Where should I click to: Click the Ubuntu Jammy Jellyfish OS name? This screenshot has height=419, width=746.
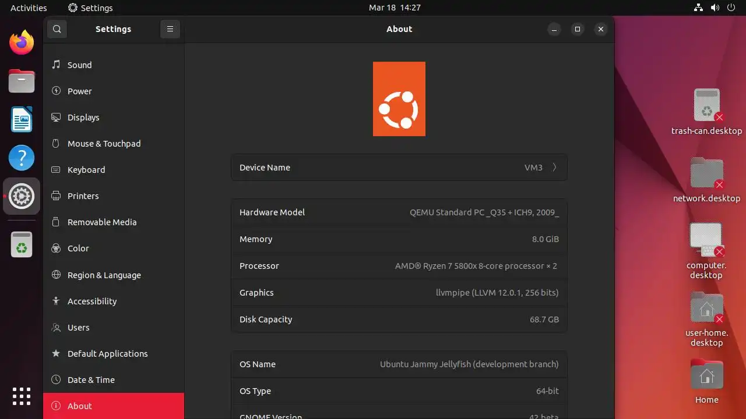[469, 364]
